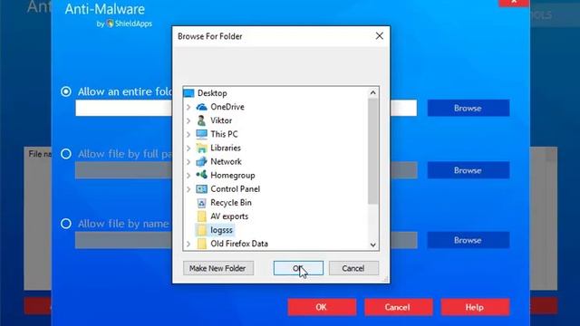The image size is (580, 326).
Task: Select the Desktop tree entry text
Action: click(212, 93)
